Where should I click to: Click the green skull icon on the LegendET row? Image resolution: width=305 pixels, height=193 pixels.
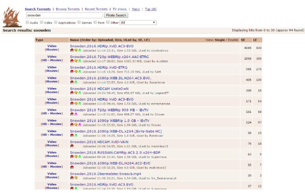pyautogui.click(x=79, y=93)
